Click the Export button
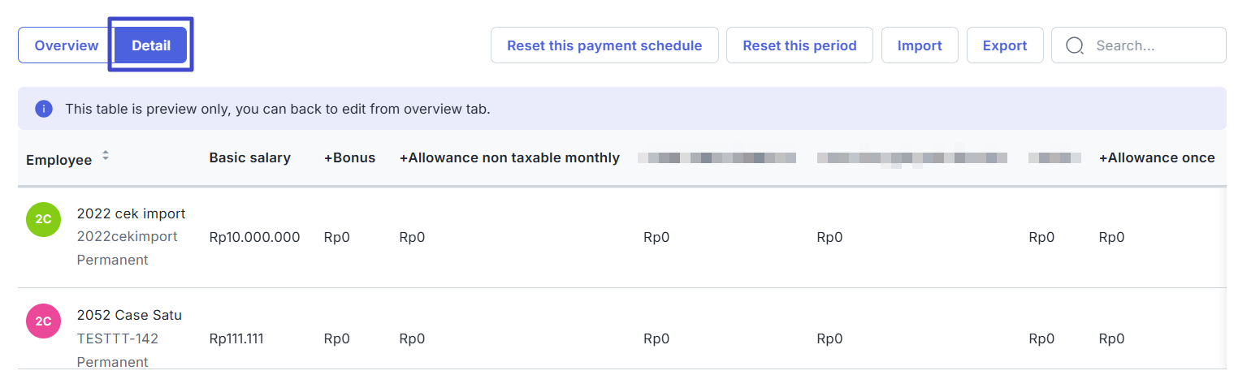This screenshot has height=375, width=1234. tap(1005, 45)
